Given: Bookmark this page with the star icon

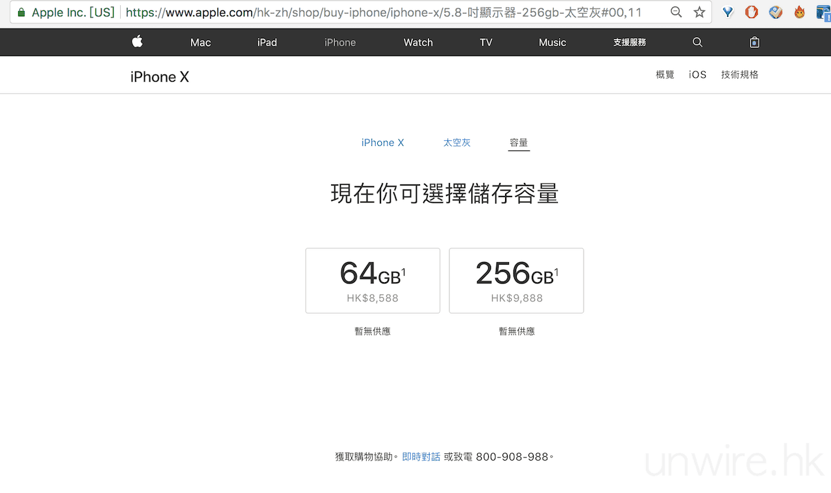Looking at the screenshot, I should [x=699, y=12].
